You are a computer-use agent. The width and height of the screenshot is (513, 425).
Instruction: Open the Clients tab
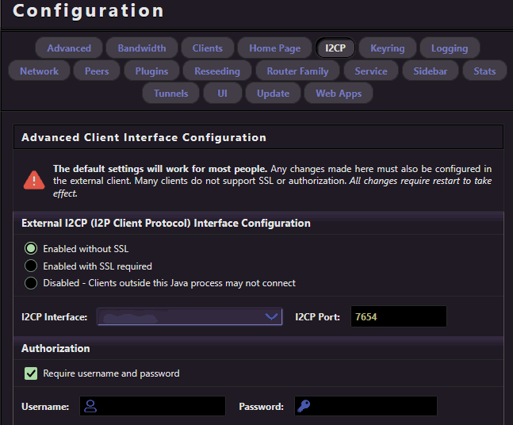[x=208, y=48]
